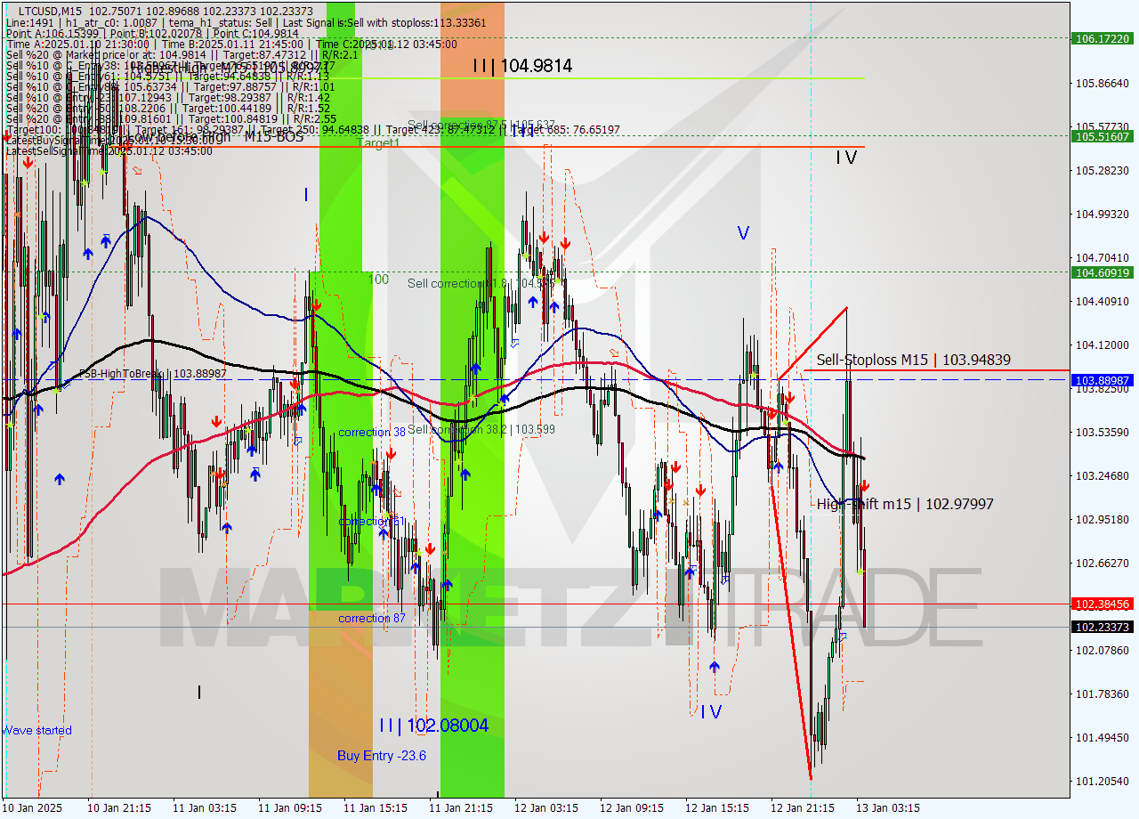This screenshot has width=1139, height=819.
Task: Click the 'FSB-HighToBreak | 103.88987' label
Action: (153, 374)
